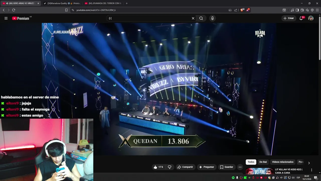Go to YouTube Premium home logo
Viewport: 321px width, 181px height.
(21, 18)
